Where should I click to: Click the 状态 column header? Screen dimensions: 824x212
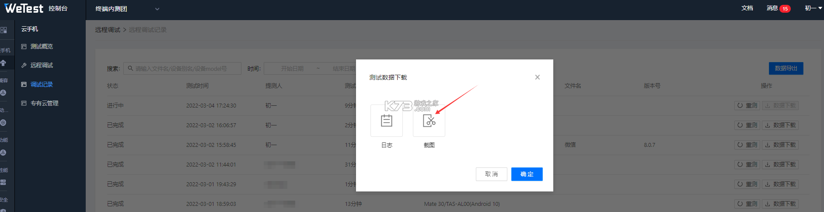113,86
